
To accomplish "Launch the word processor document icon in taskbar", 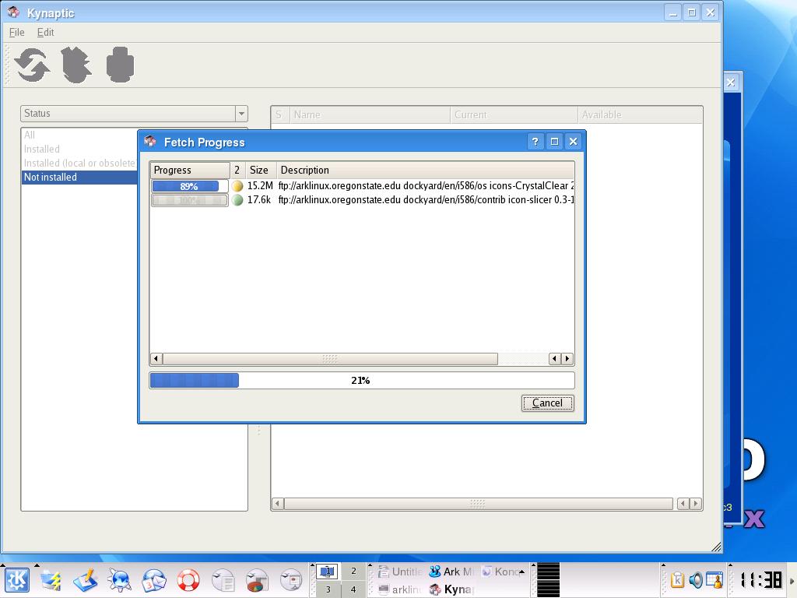I will pos(223,580).
